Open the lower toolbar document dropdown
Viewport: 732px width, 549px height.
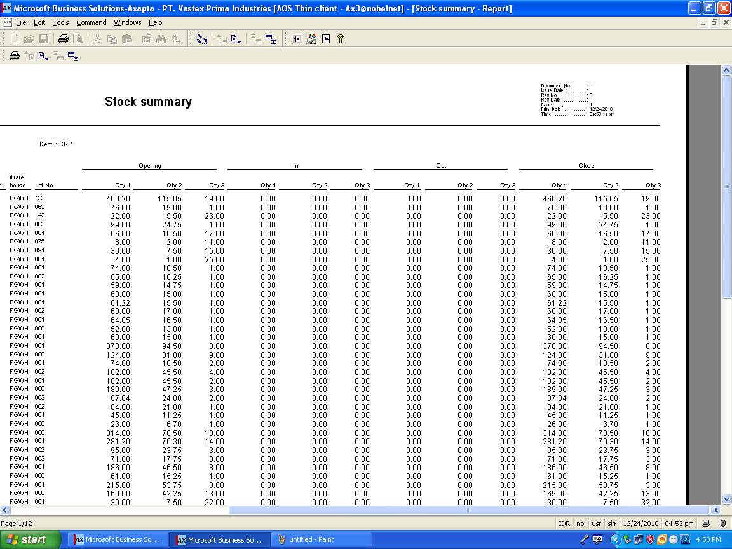[44, 57]
